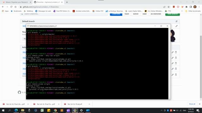Screen dimensions: 202x113
Task: Go back using the browser back arrow
Action: [3, 7]
